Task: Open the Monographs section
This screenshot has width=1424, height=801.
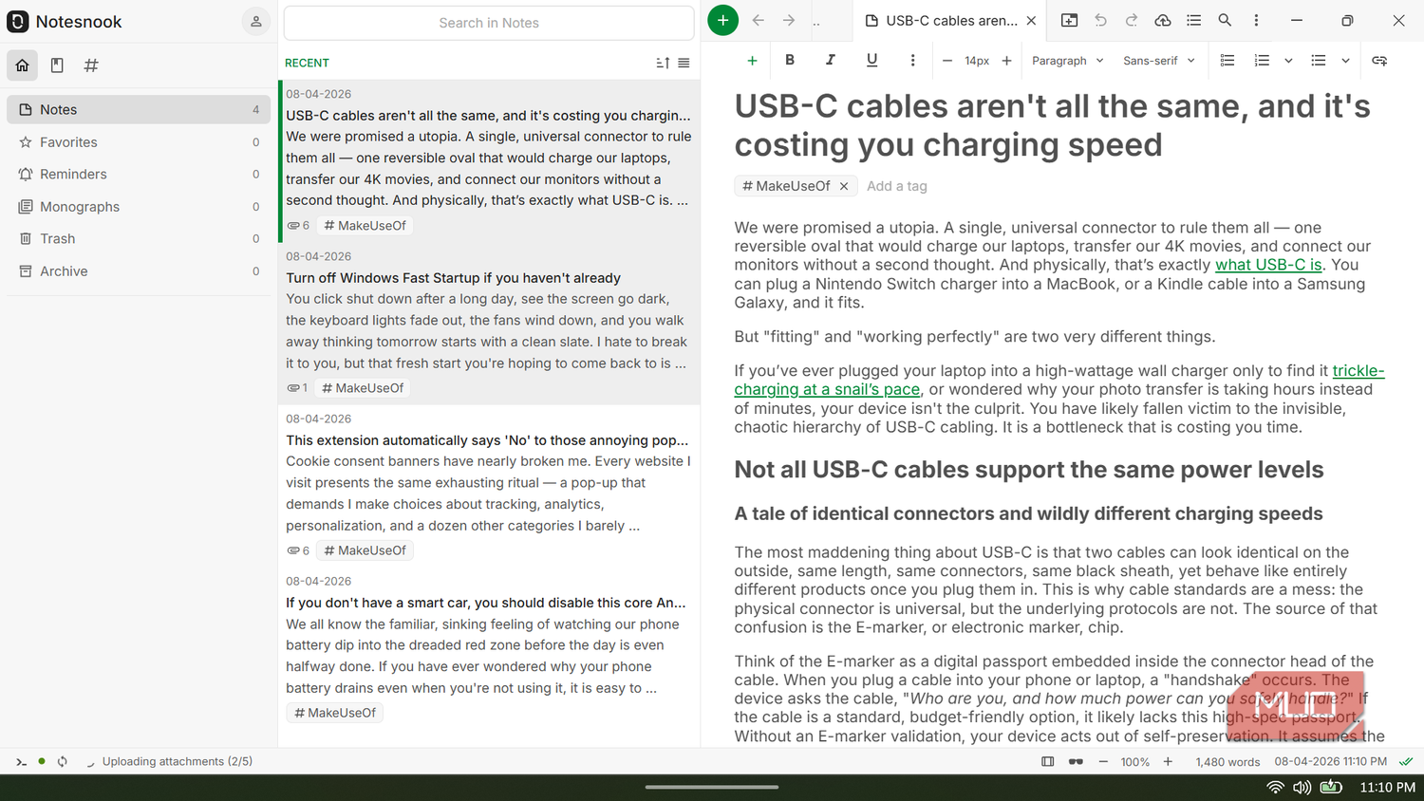Action: (x=139, y=207)
